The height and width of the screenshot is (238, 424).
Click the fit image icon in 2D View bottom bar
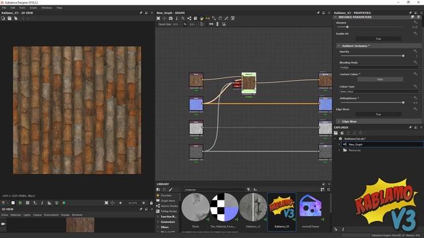pyautogui.click(x=106, y=203)
